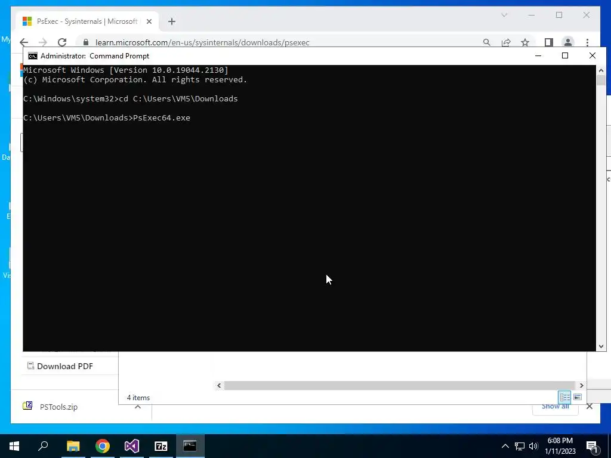Open a new Chrome tab
The width and height of the screenshot is (611, 458).
click(x=172, y=21)
